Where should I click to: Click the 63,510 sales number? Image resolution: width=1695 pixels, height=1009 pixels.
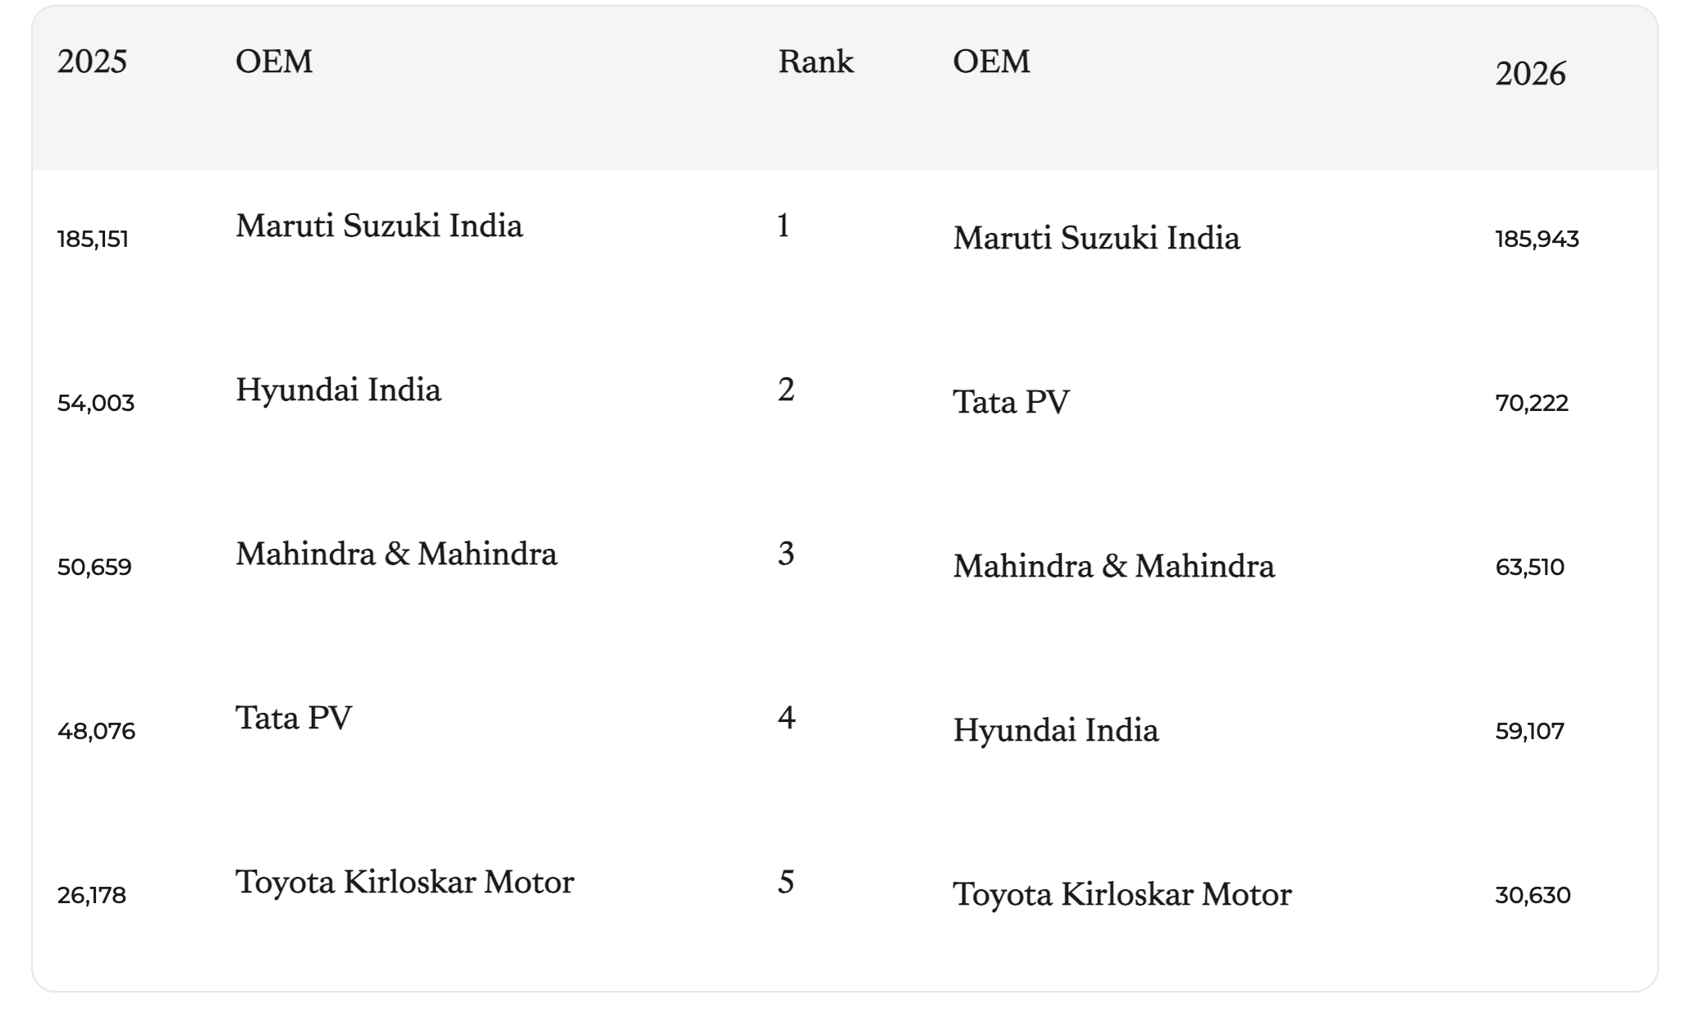pyautogui.click(x=1529, y=568)
